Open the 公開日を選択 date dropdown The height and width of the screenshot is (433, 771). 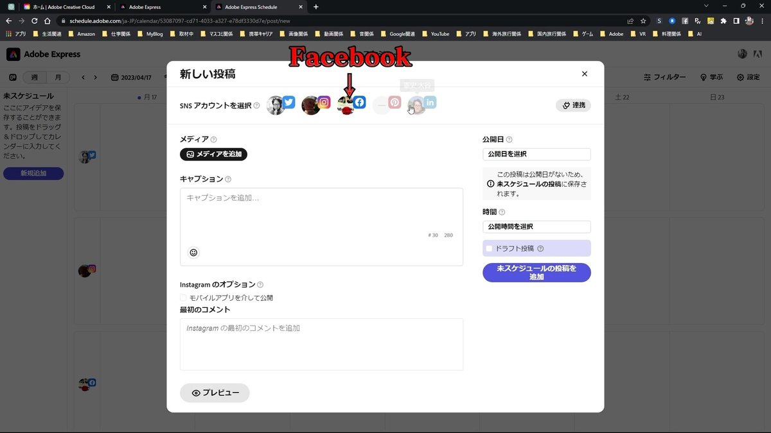536,154
